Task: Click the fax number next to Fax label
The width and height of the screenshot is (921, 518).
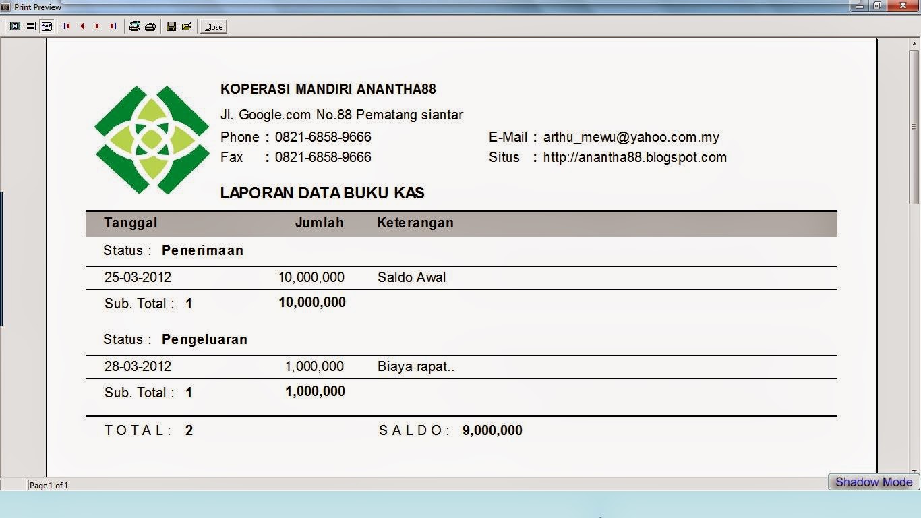Action: 323,157
